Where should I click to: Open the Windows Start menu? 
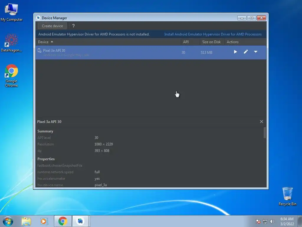(8, 221)
